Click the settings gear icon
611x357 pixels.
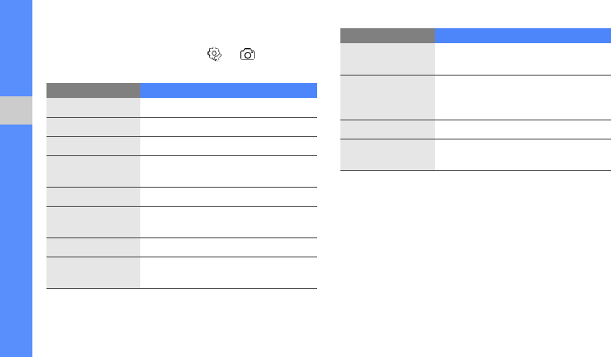(x=214, y=53)
